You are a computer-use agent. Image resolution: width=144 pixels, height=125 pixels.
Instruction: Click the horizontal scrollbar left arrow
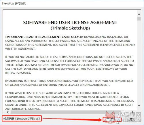8,112
